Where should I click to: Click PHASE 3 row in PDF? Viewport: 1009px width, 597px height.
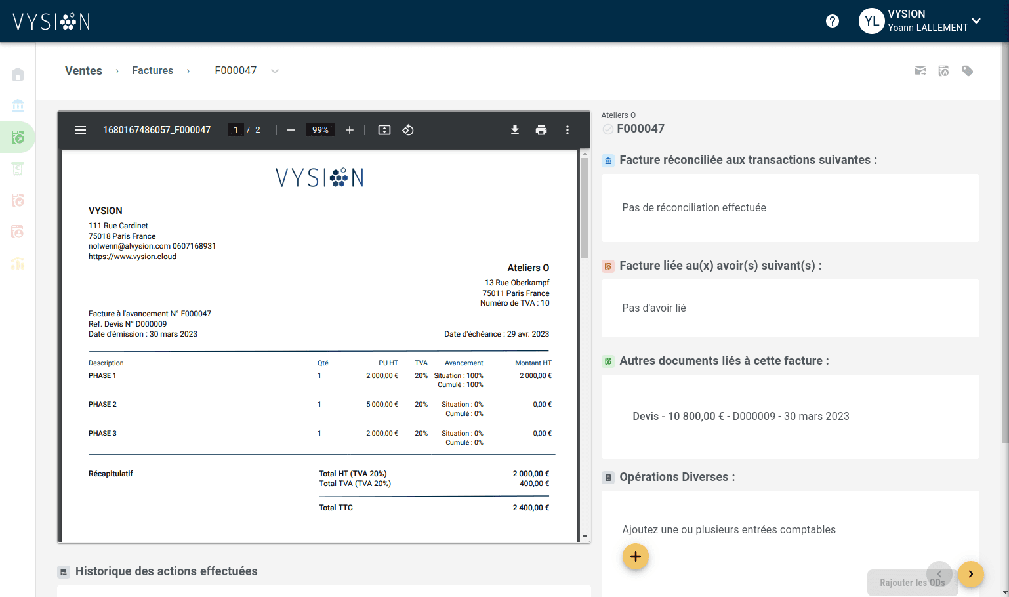(320, 438)
